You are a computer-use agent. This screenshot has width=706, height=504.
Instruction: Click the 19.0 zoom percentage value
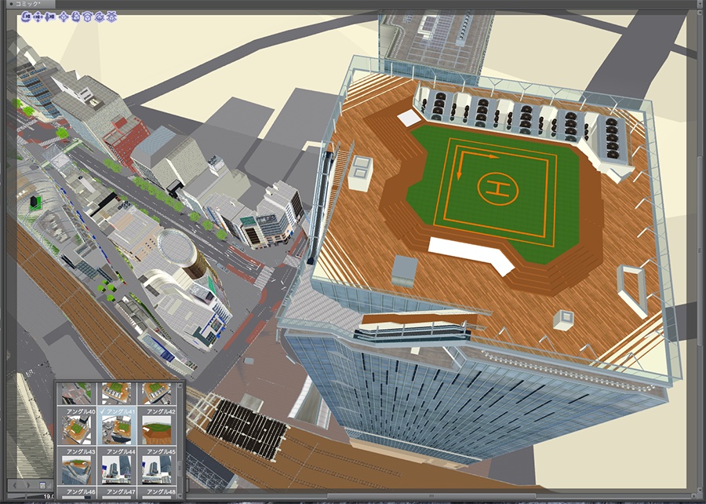pyautogui.click(x=48, y=496)
